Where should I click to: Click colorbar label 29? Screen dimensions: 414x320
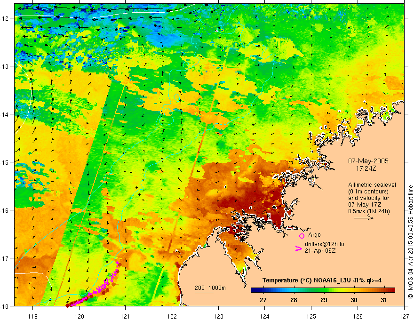coord(324,300)
